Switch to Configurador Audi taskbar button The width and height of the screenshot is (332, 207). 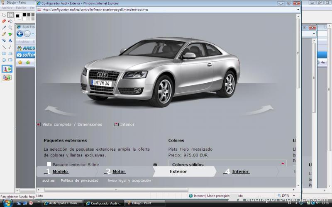pyautogui.click(x=104, y=203)
